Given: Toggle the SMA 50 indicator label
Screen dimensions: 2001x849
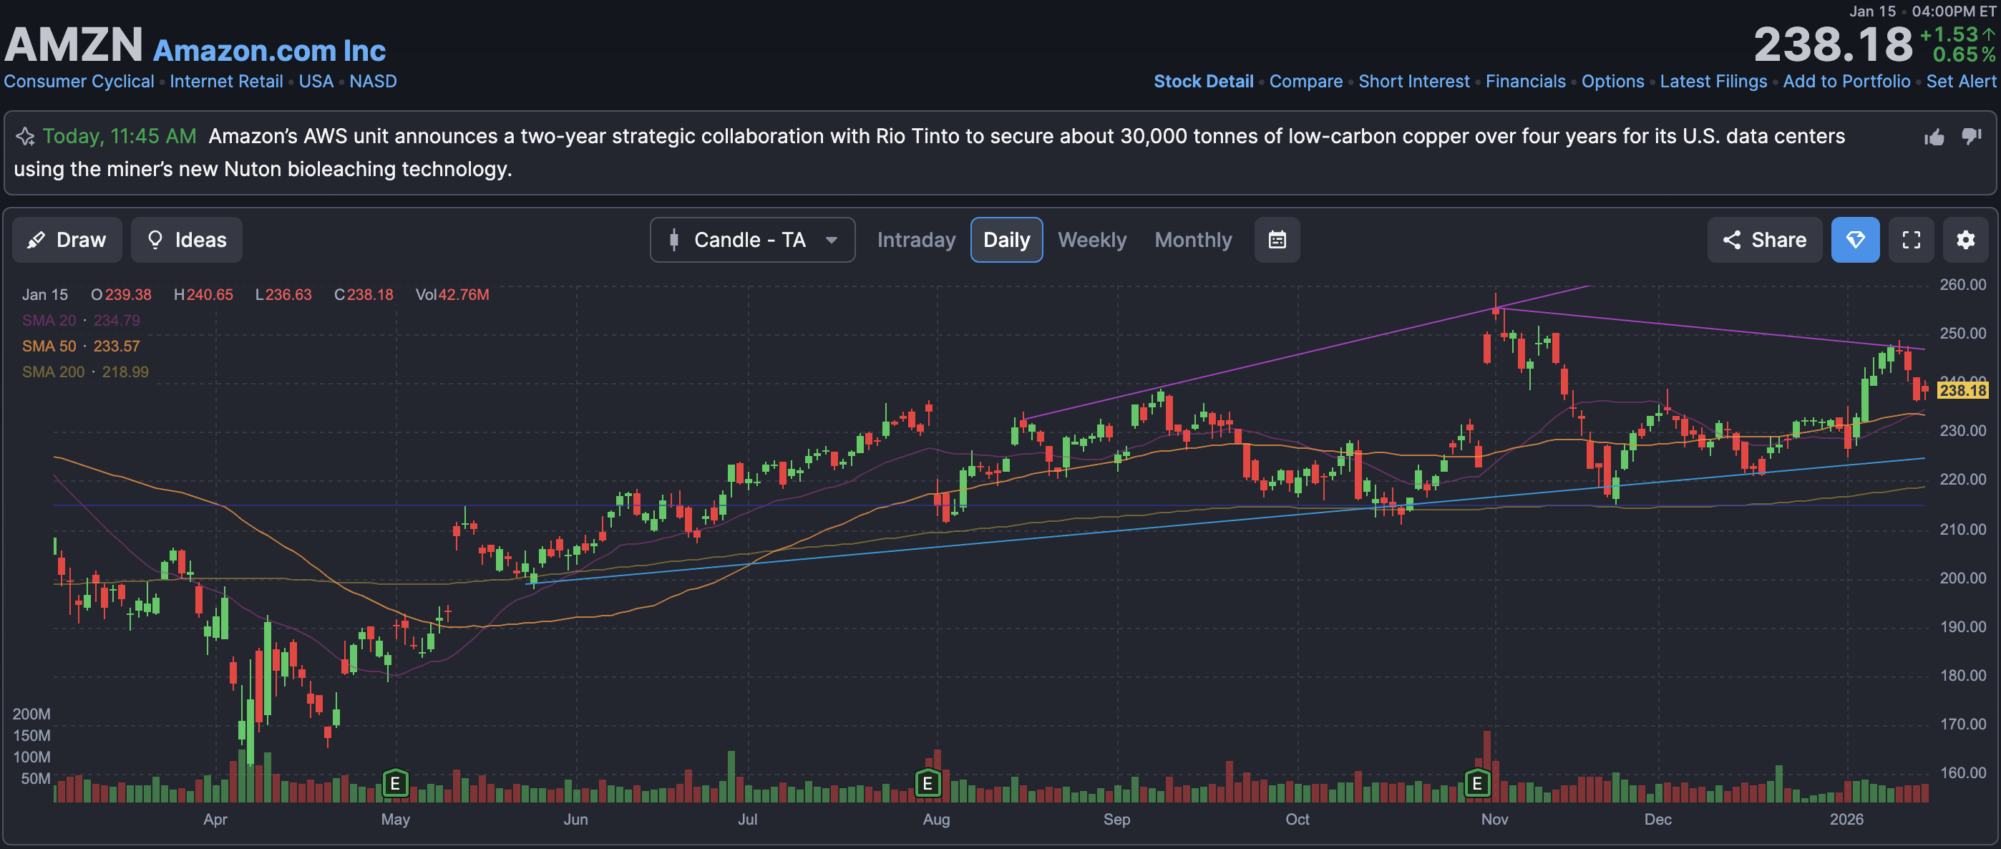Looking at the screenshot, I should click(x=49, y=346).
